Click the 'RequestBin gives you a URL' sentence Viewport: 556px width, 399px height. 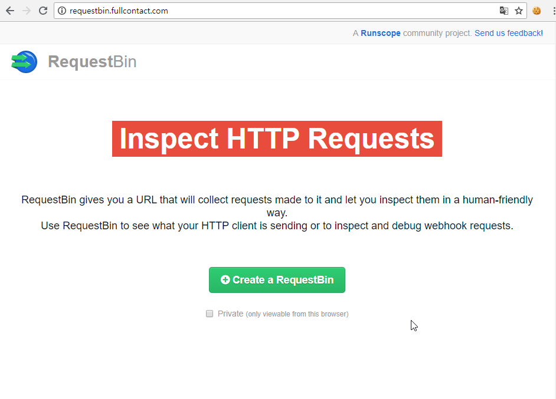coord(277,200)
